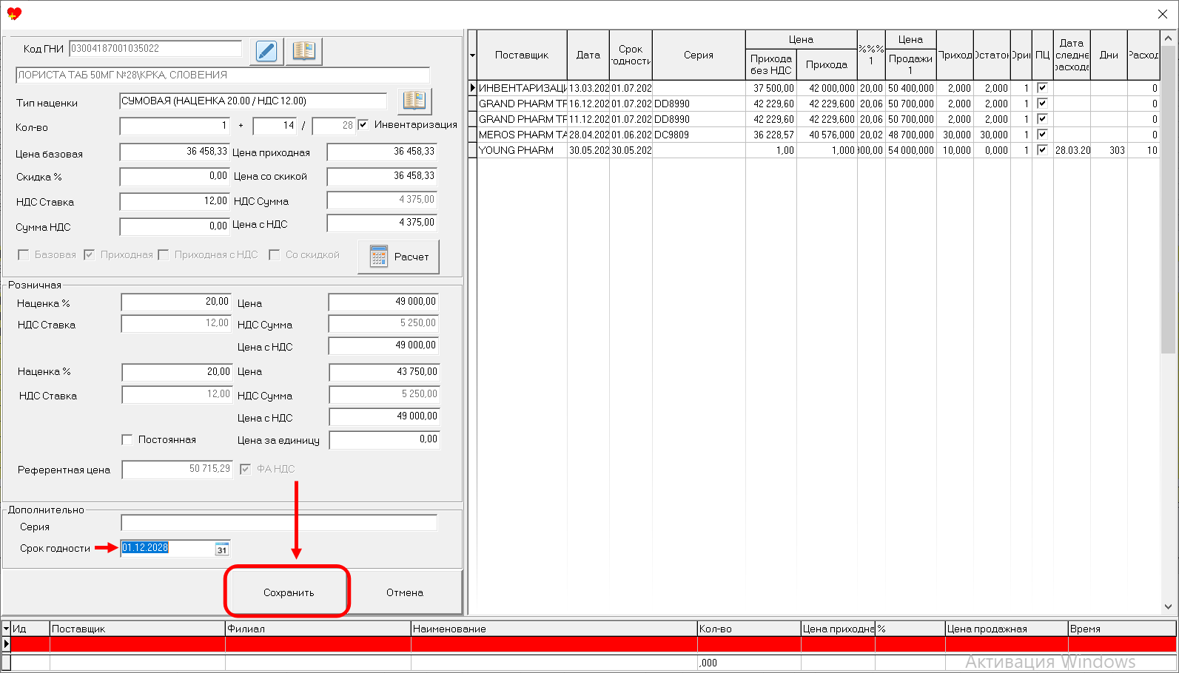Toggle the Инвентаризация checkbox

coord(363,124)
